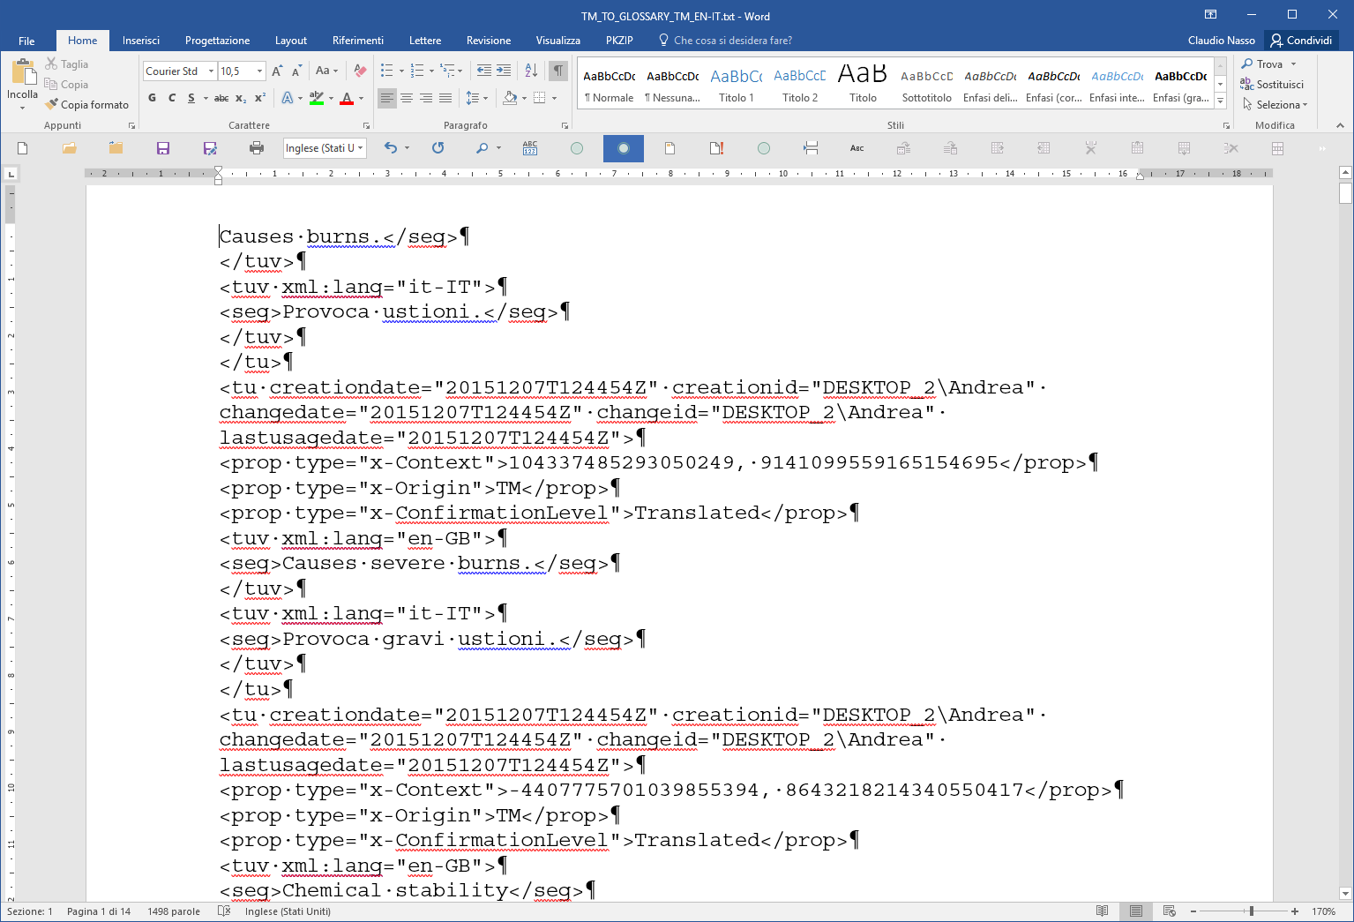Shrink font size with the smaller A icon

point(296,71)
